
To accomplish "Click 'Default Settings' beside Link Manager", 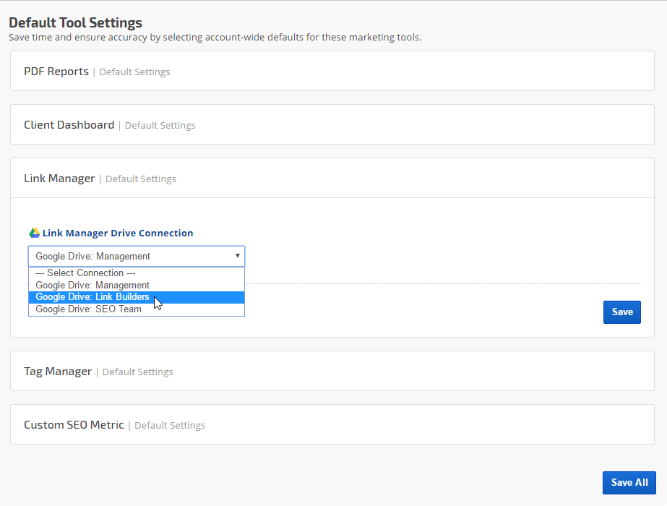I will point(140,179).
